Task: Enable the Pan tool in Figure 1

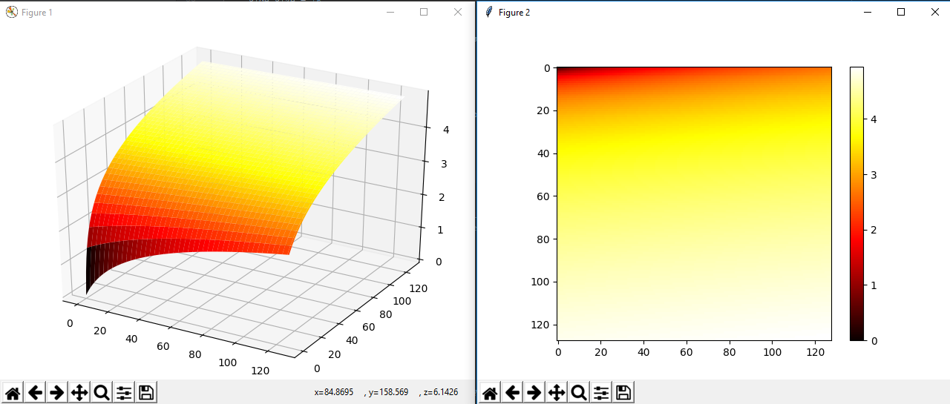Action: [x=79, y=393]
